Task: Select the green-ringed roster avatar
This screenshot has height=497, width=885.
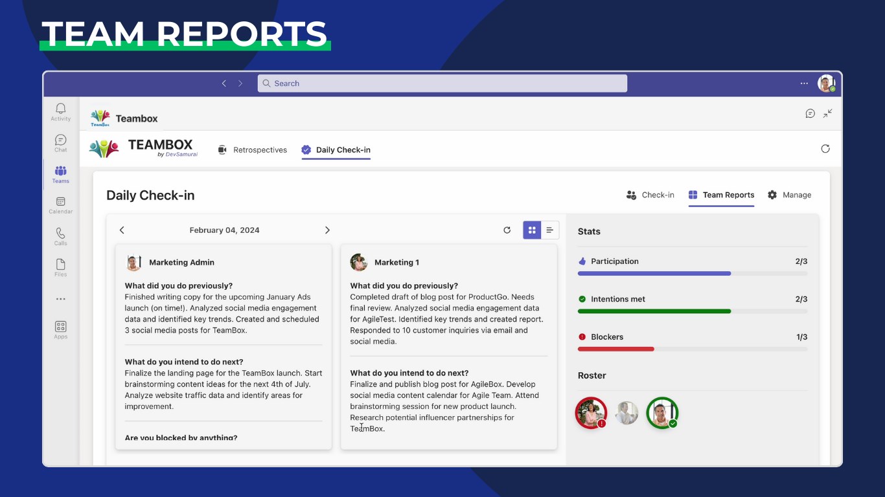Action: pos(662,413)
